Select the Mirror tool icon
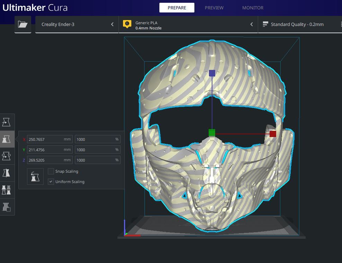Viewport: 342px width, 263px height. tap(7, 173)
